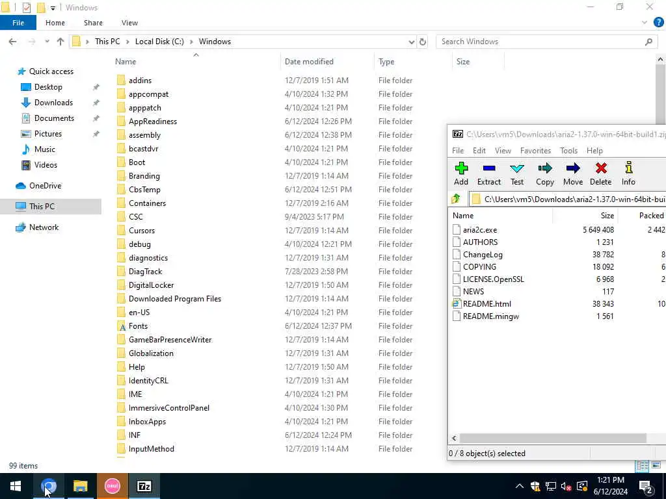The height and width of the screenshot is (499, 666).
Task: Select Downloads in navigation pane
Action: click(53, 103)
